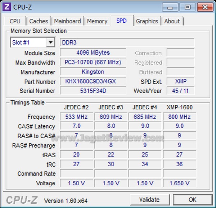
Task: Click tRC value 34
Action: [145, 164]
